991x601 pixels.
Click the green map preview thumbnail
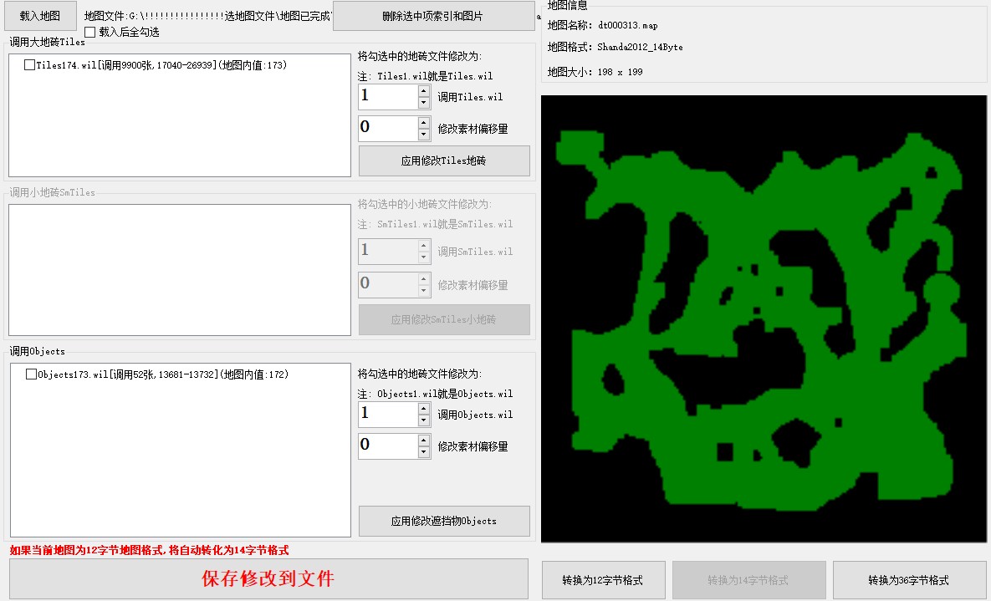coord(764,318)
